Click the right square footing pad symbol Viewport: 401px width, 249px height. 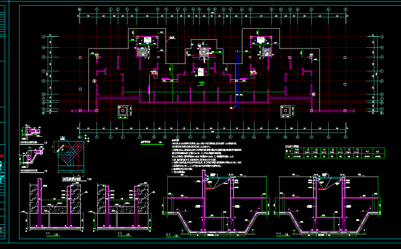(x=285, y=110)
